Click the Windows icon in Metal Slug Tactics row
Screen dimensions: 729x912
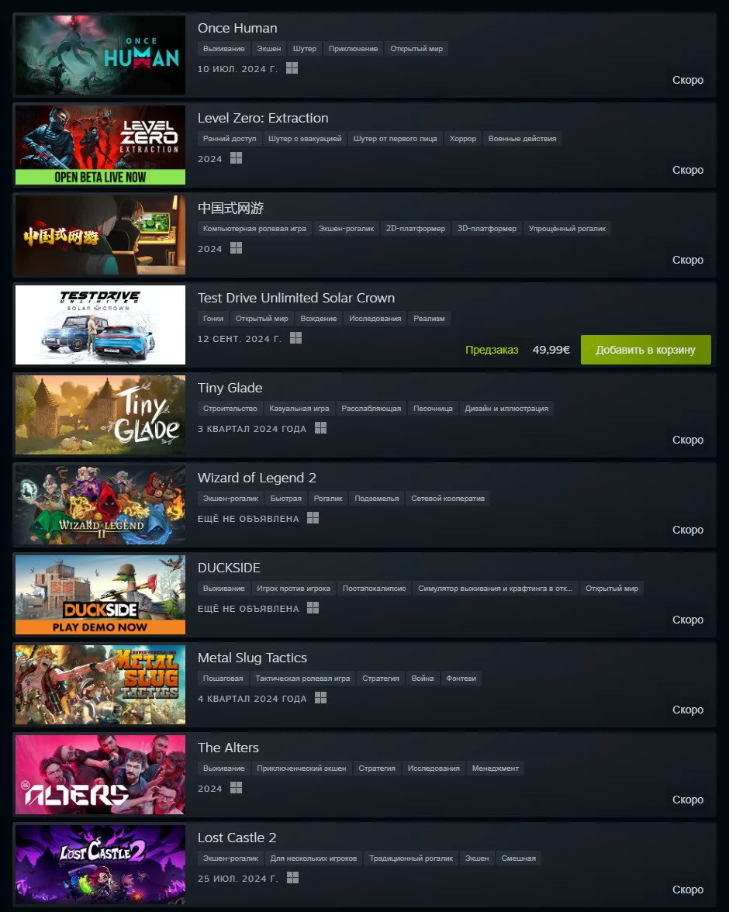coord(320,698)
